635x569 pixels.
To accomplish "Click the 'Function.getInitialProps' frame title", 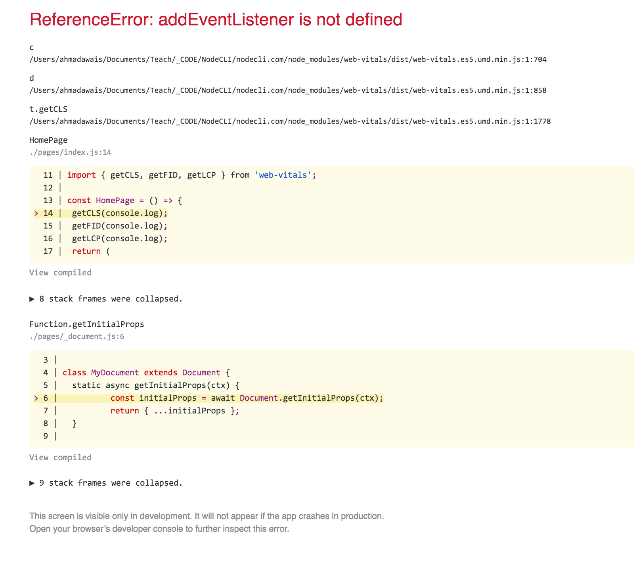I will (x=87, y=324).
